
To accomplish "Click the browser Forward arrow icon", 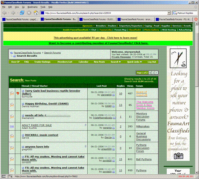I will tap(13, 13).
